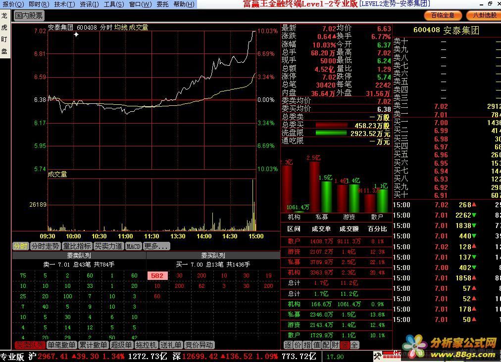
Task: Click the green 洗盘限 strength bar
Action: tap(331, 133)
